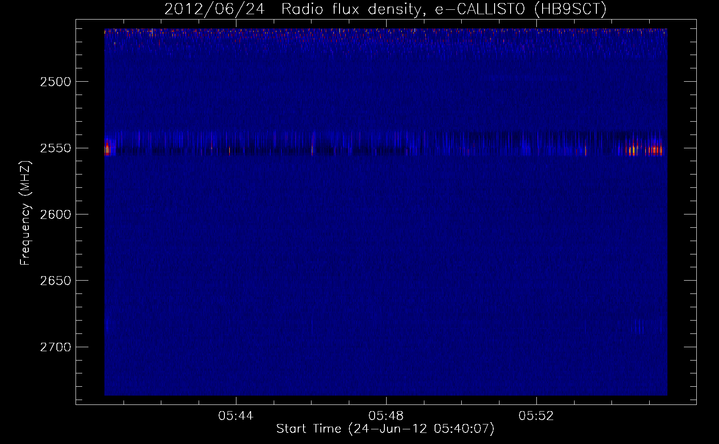
Task: Click the "2550" frequency tick label
Action: (x=55, y=148)
